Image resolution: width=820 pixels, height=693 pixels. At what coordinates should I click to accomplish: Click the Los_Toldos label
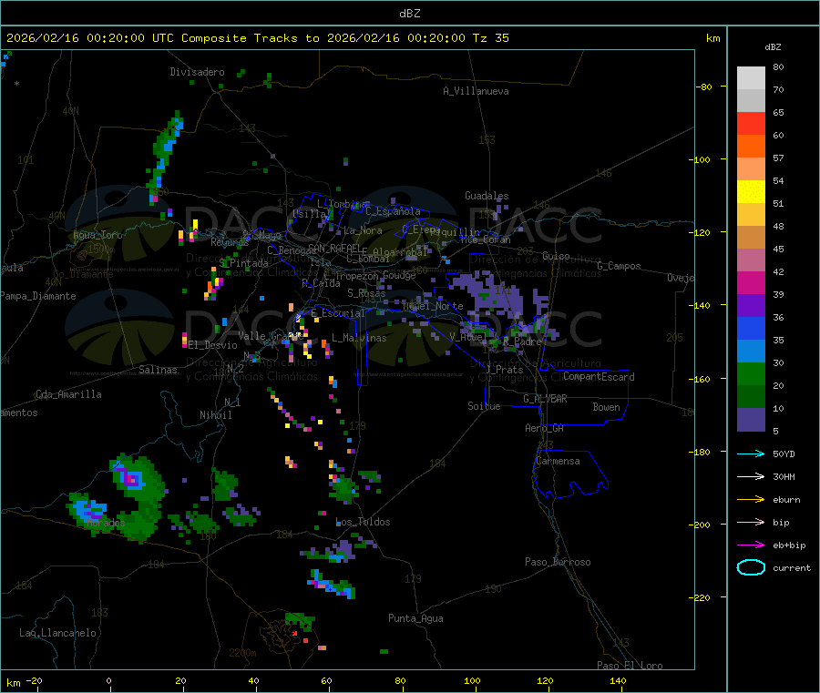click(x=363, y=522)
